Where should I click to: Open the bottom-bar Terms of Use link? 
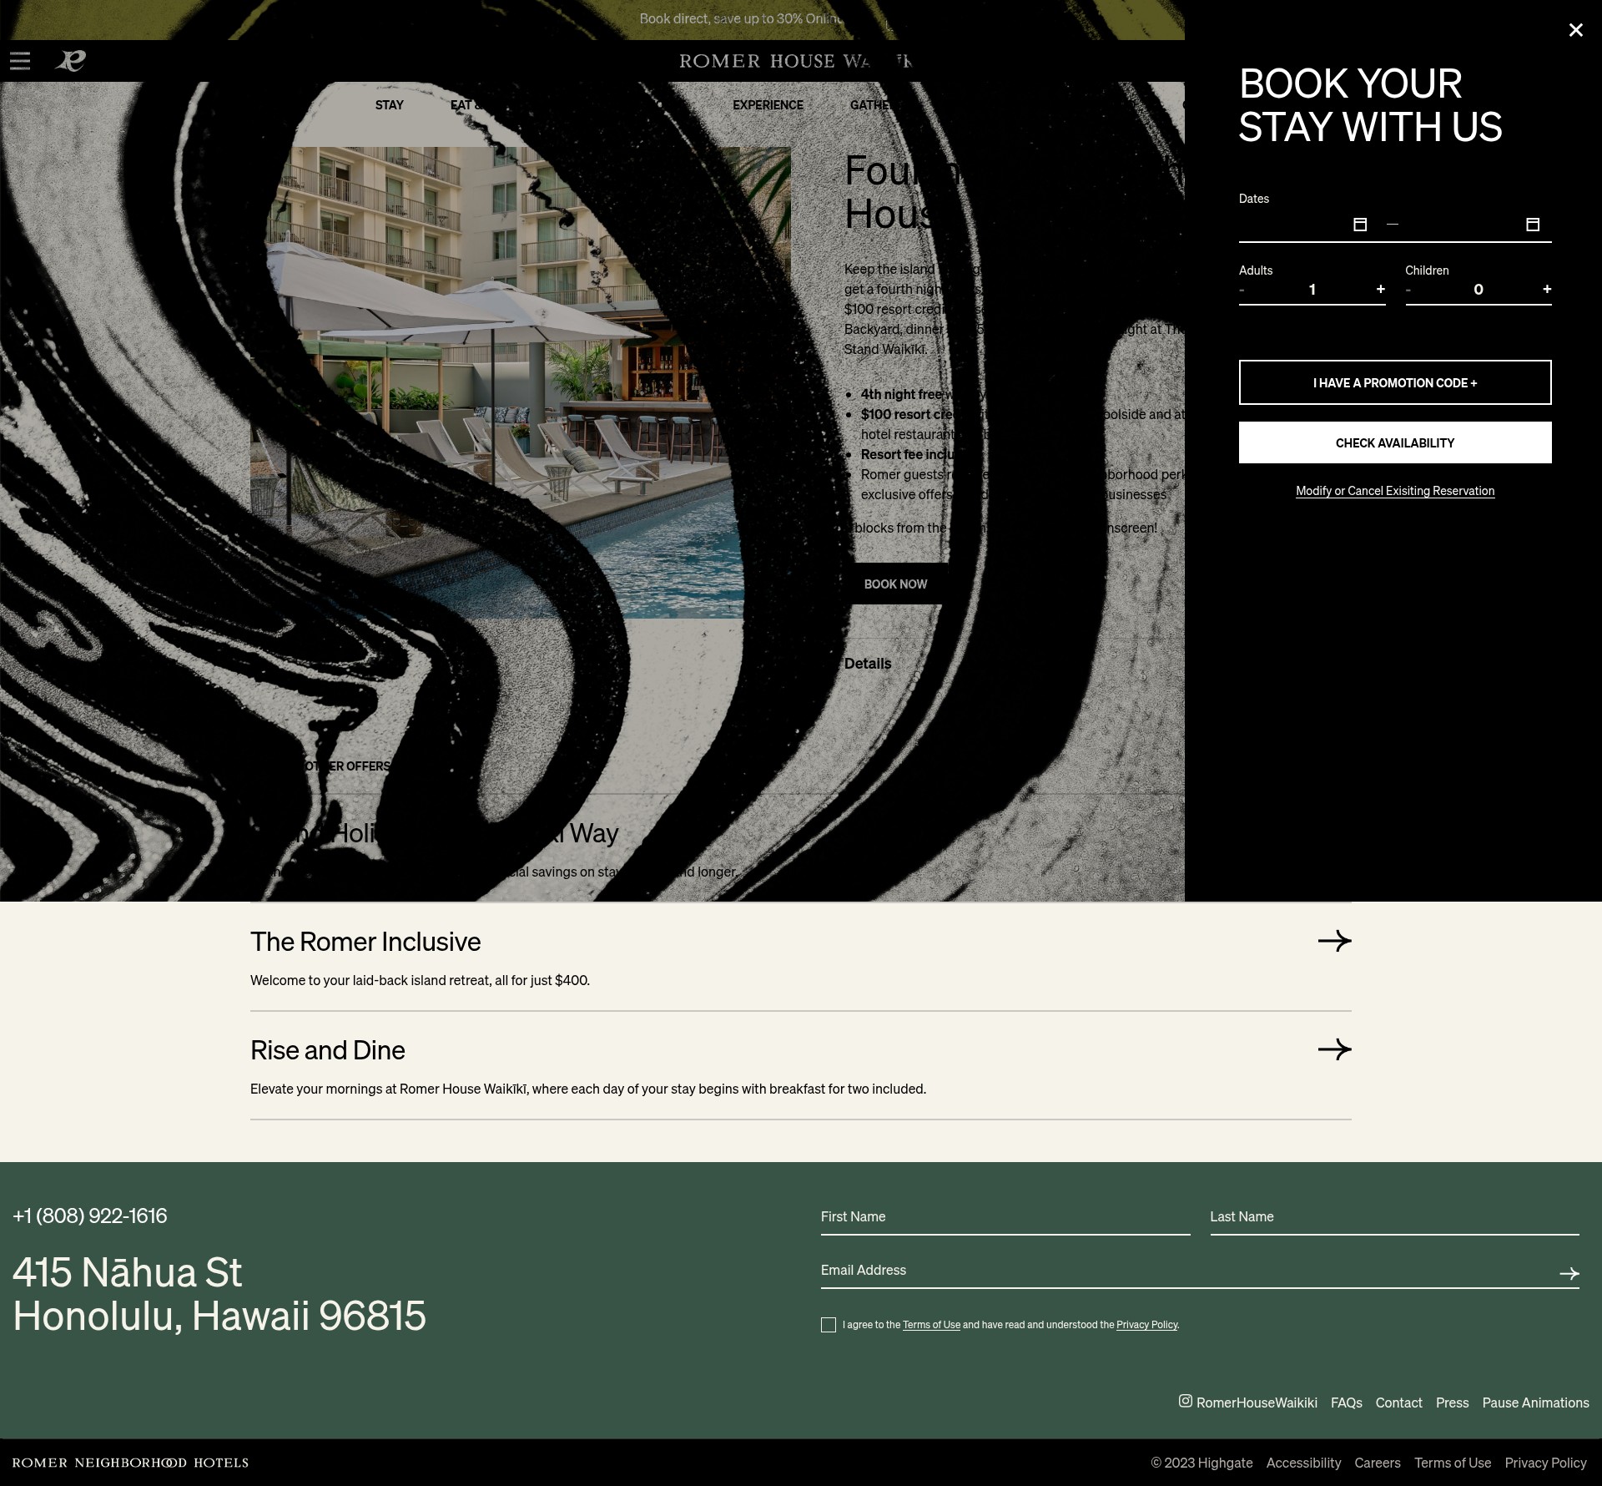(x=1452, y=1463)
